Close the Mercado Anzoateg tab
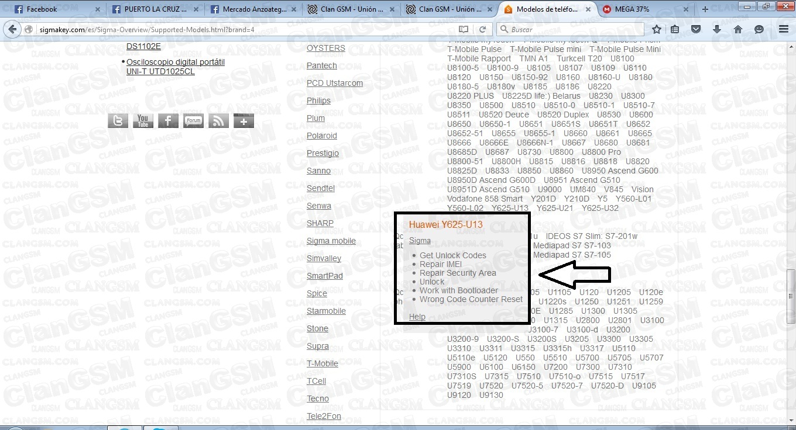Viewport: 796px width, 430px height. coord(293,9)
